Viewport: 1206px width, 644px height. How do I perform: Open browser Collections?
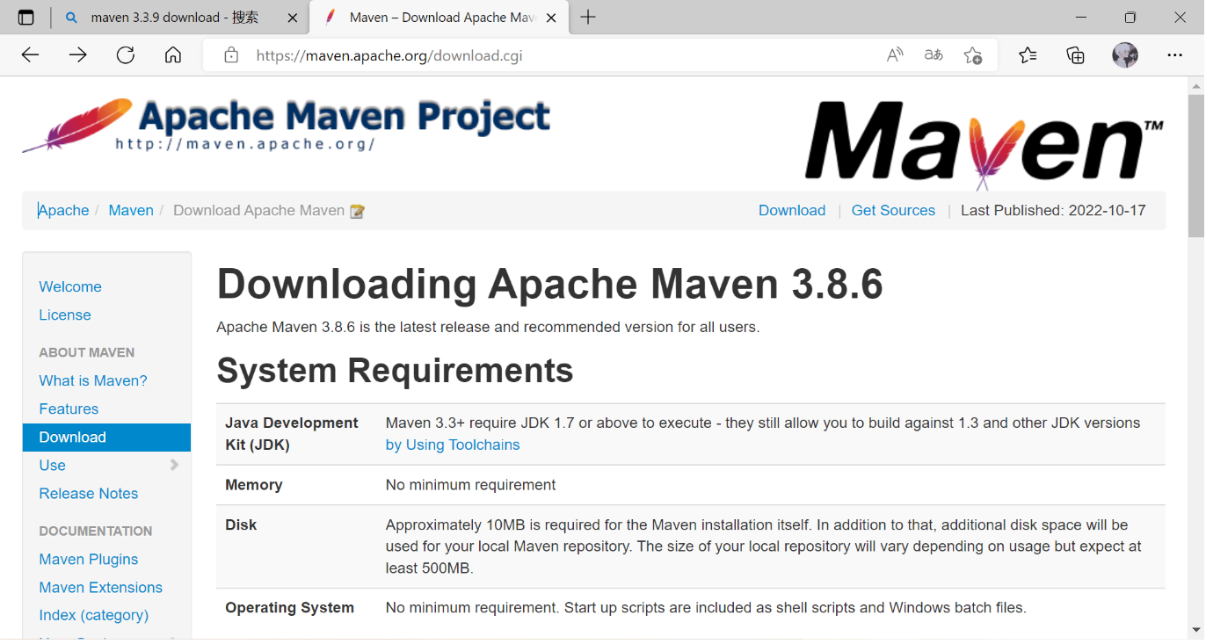(1075, 55)
